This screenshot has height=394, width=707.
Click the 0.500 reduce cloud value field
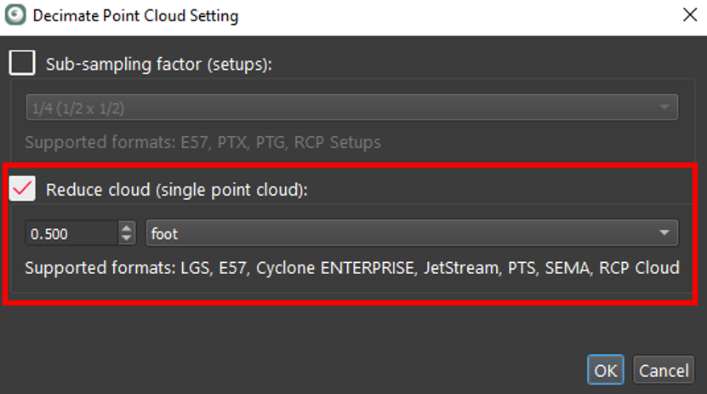pos(71,233)
